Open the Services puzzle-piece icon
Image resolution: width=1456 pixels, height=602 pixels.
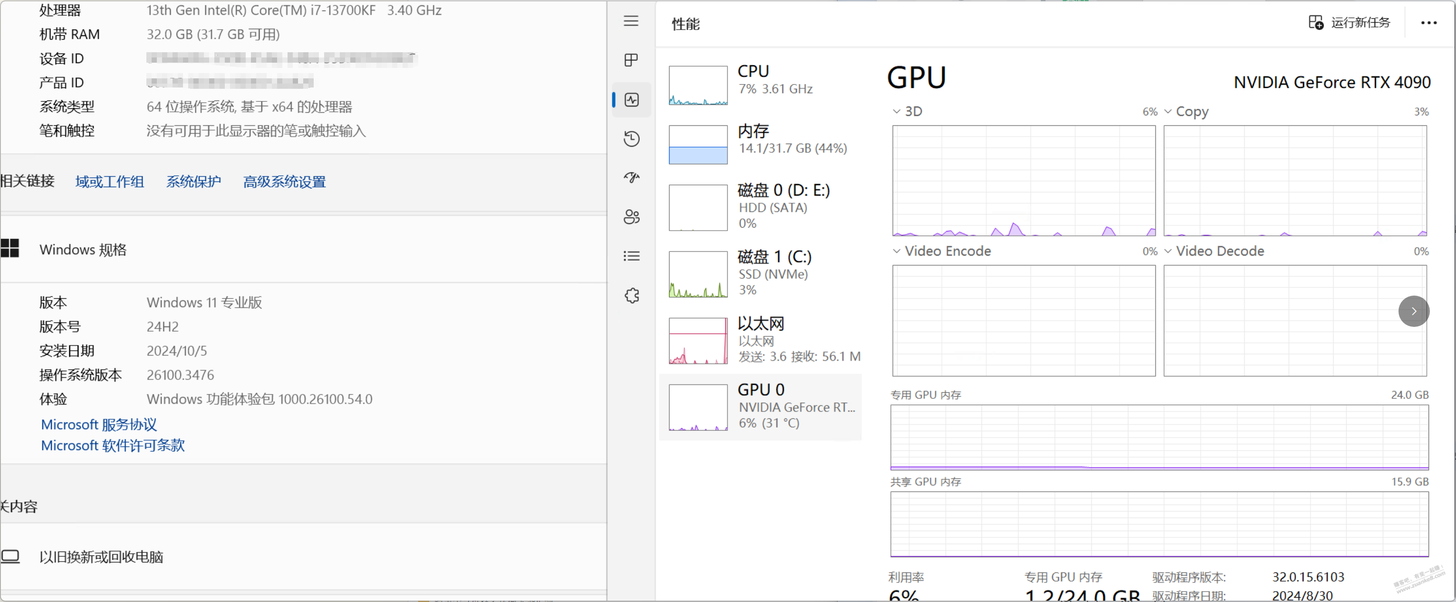631,296
